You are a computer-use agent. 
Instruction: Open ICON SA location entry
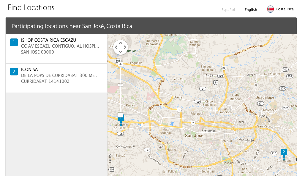56,78
